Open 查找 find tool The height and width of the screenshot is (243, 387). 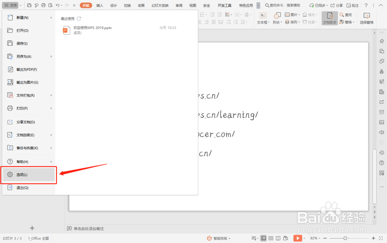click(x=346, y=15)
